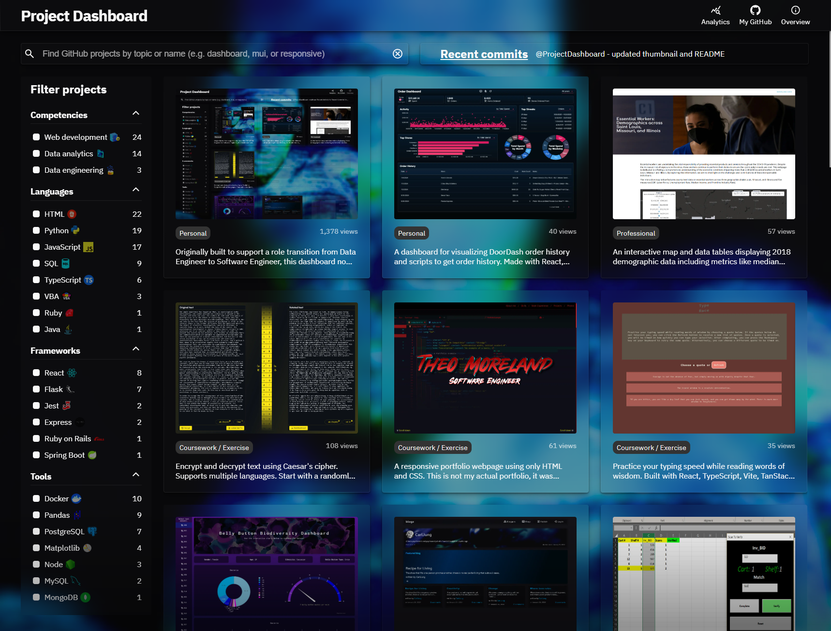Open My GitHub icon link
Image resolution: width=831 pixels, height=631 pixels.
pos(755,10)
